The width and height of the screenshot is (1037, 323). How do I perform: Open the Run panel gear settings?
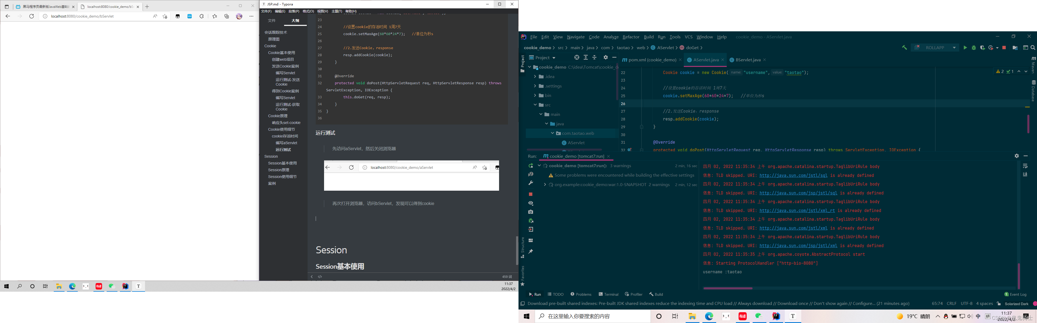pyautogui.click(x=1016, y=156)
